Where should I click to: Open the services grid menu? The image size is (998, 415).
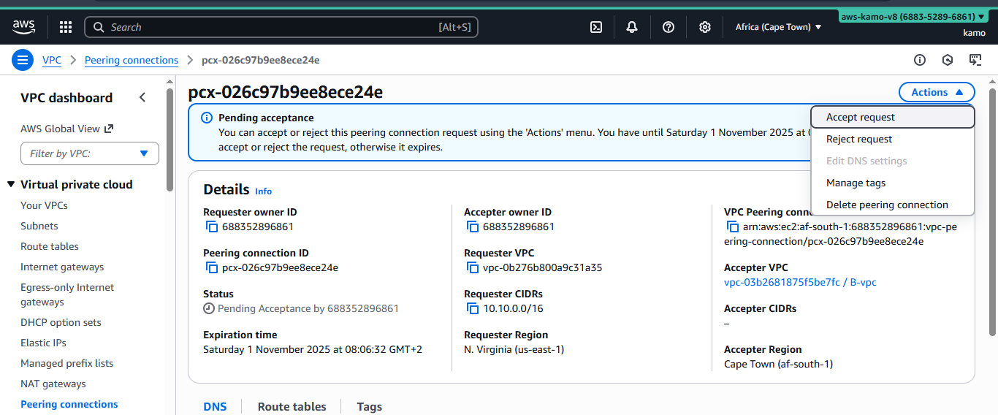(66, 27)
